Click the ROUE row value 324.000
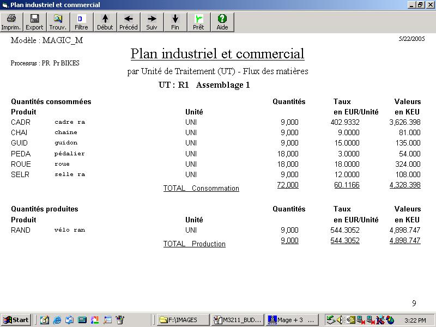This screenshot has width=436, height=327. [x=408, y=164]
